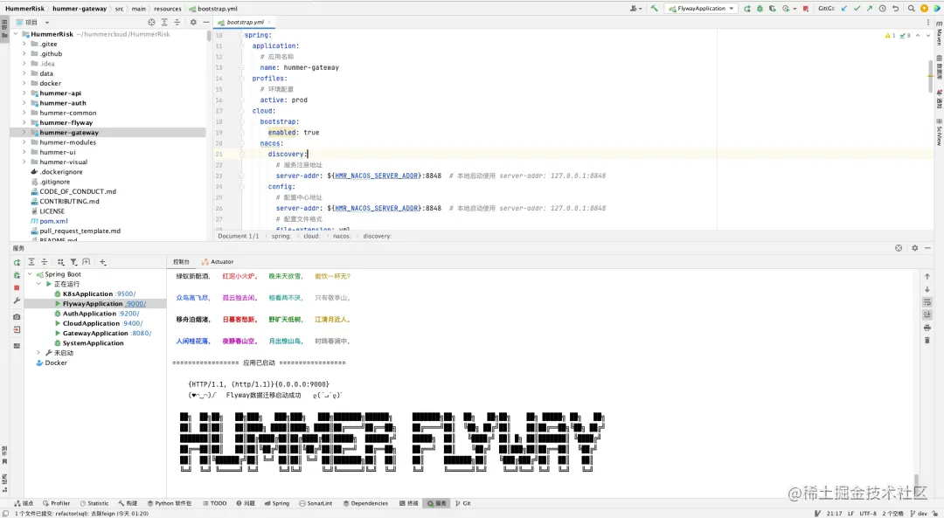Click the Build project hammer icon

(x=654, y=9)
